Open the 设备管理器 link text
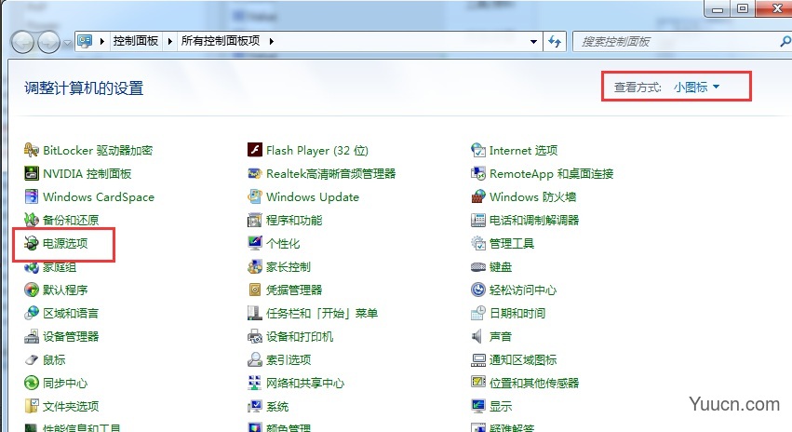 pos(71,336)
